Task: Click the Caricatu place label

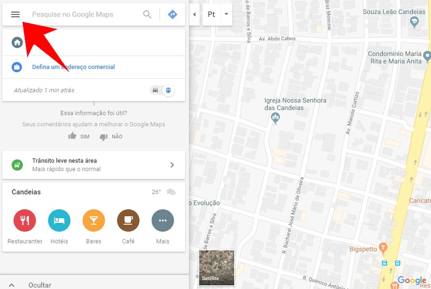Action: [x=420, y=201]
